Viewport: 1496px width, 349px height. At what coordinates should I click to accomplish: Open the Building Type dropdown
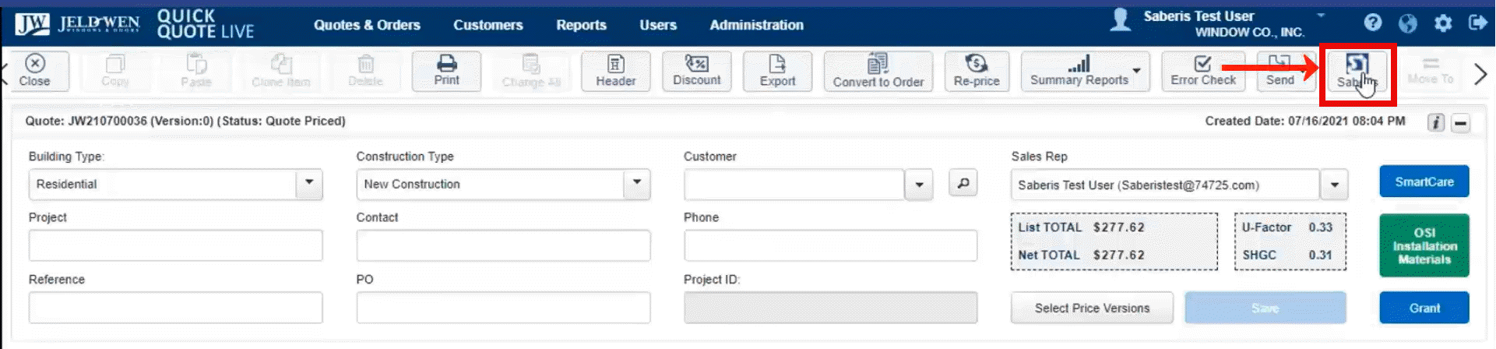309,184
